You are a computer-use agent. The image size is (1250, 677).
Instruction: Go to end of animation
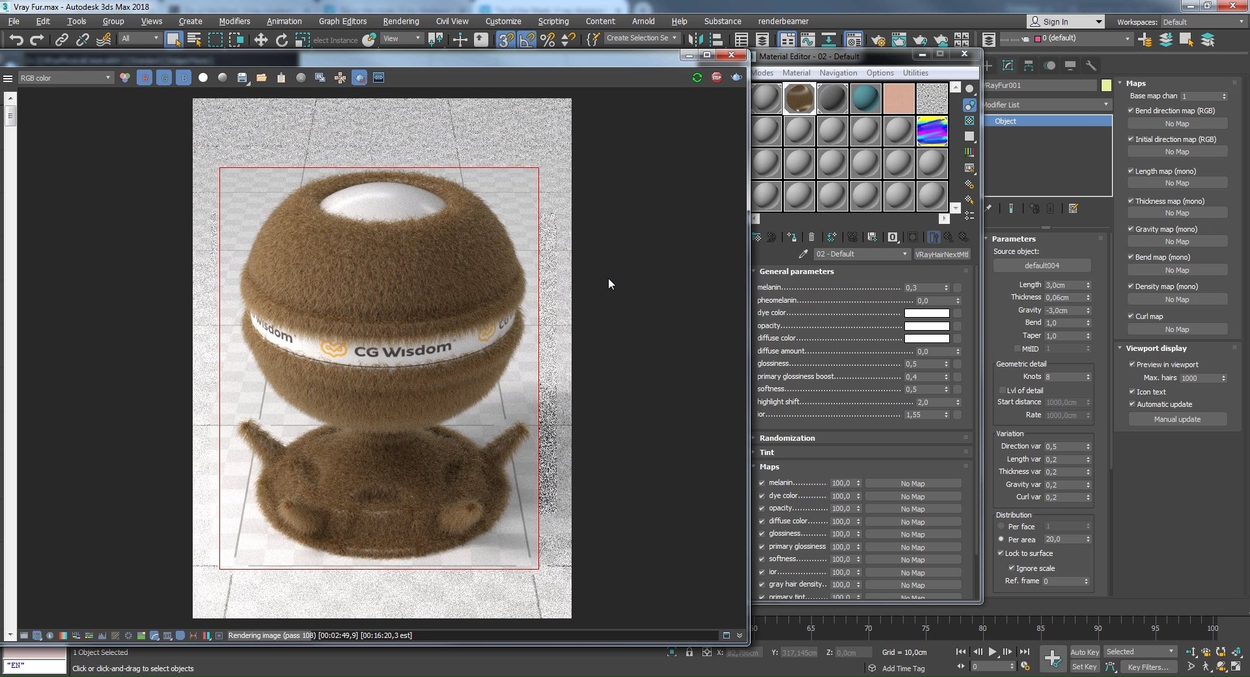(x=1024, y=652)
